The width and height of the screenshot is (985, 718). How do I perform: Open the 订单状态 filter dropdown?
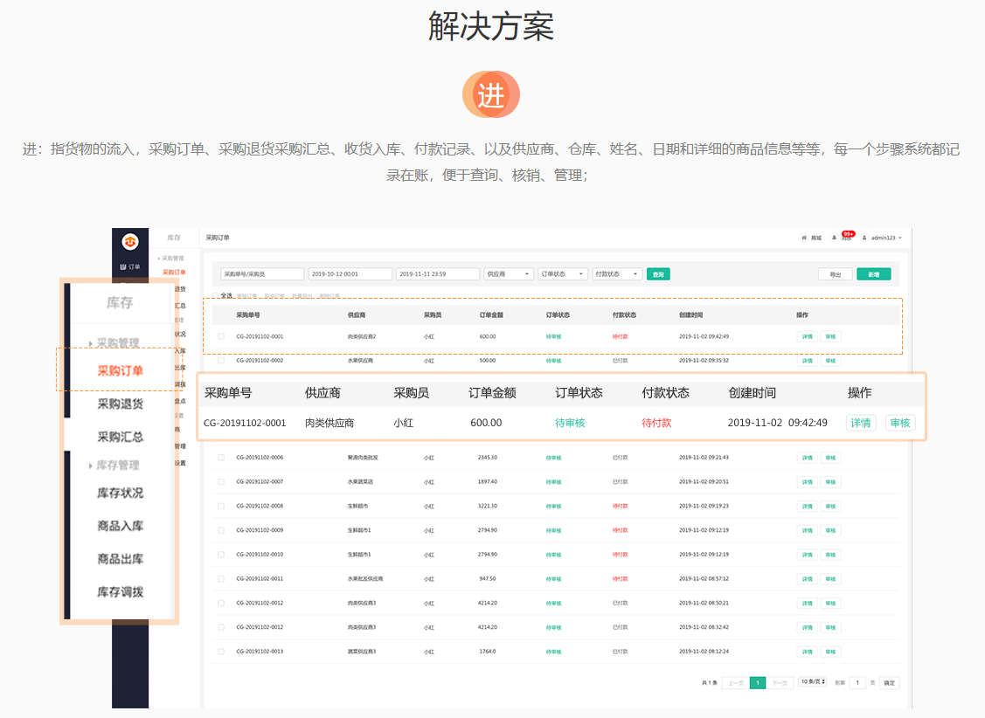pyautogui.click(x=562, y=274)
